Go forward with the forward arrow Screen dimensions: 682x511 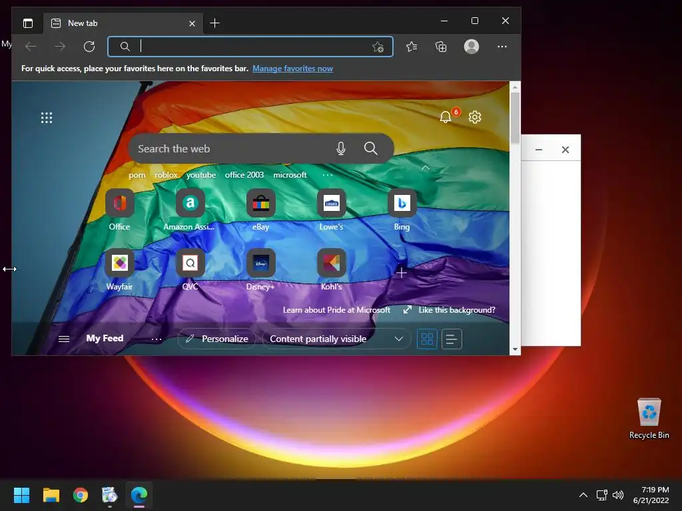click(x=60, y=47)
